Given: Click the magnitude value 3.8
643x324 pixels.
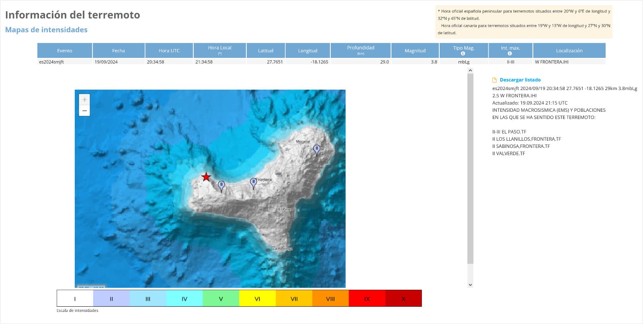Looking at the screenshot, I should pyautogui.click(x=434, y=62).
